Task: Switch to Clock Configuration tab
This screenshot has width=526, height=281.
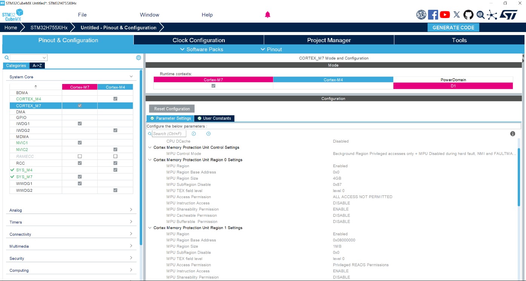Action: click(x=199, y=40)
